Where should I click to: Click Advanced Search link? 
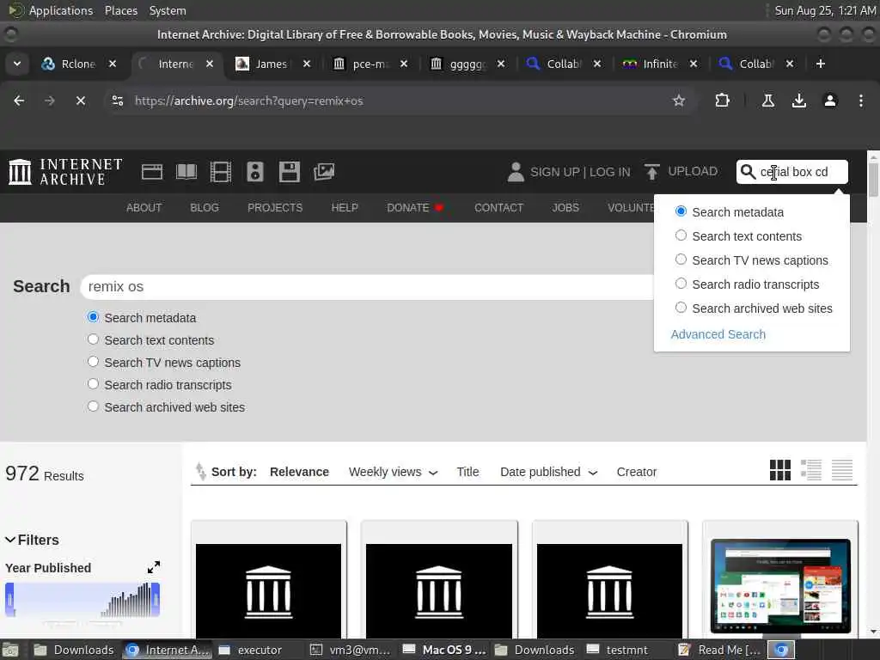(718, 334)
